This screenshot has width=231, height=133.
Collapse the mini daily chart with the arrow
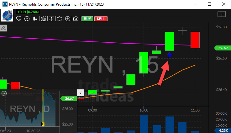(x=80, y=93)
